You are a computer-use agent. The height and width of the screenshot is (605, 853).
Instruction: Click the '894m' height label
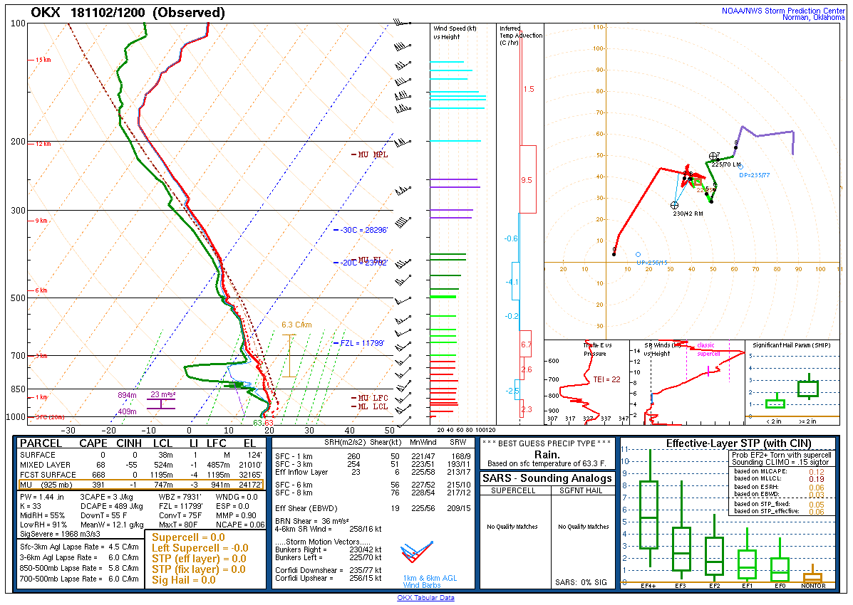click(x=127, y=395)
